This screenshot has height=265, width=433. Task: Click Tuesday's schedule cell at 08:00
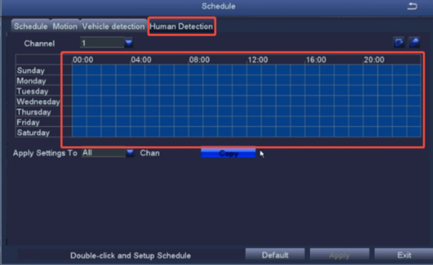click(195, 91)
